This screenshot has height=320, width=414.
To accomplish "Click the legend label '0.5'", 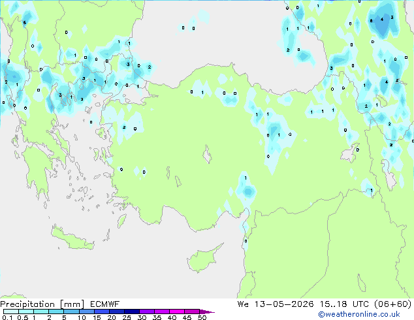I will point(23,317).
